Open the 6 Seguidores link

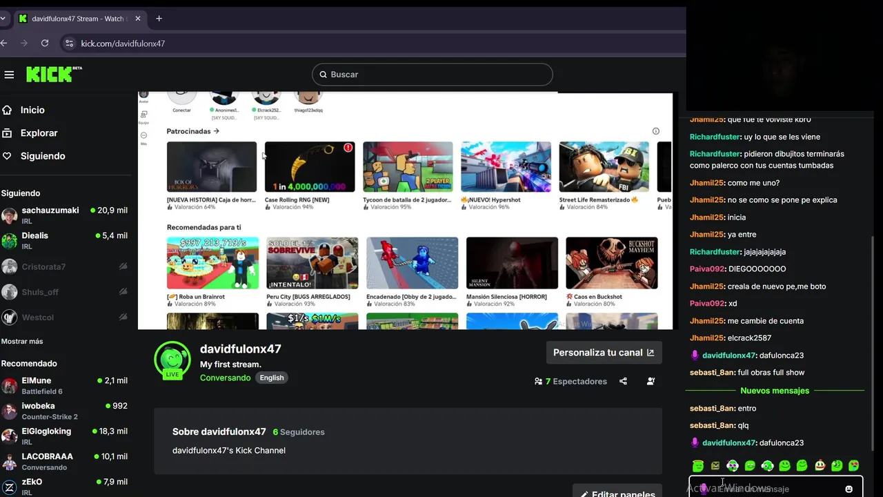(299, 432)
